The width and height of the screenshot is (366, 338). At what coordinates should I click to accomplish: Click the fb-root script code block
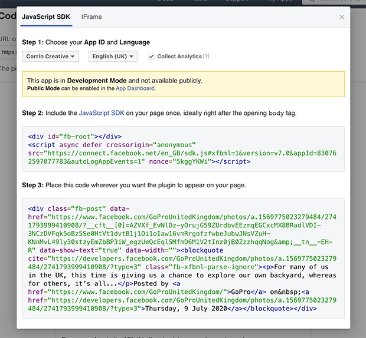(x=183, y=149)
